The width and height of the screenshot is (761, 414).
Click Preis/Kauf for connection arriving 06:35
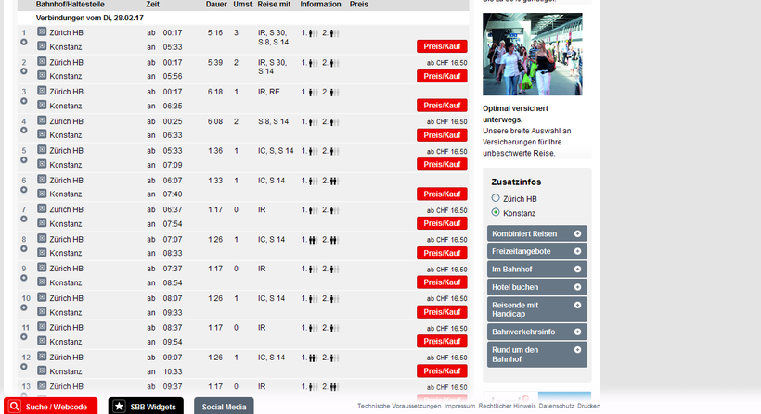[442, 106]
